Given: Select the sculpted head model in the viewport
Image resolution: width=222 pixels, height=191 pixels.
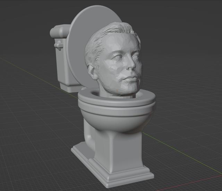Looking at the screenshot, I should click(x=113, y=59).
